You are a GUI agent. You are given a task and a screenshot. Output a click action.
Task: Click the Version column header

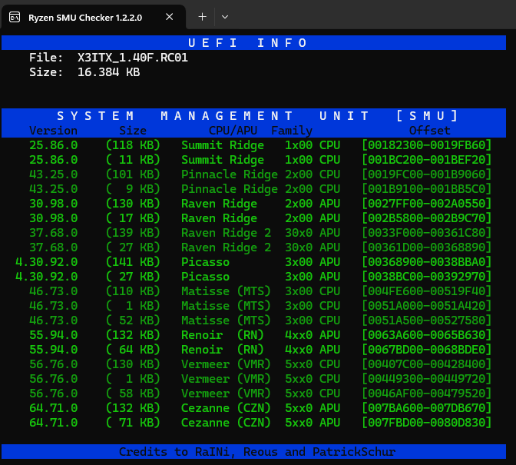coord(53,131)
